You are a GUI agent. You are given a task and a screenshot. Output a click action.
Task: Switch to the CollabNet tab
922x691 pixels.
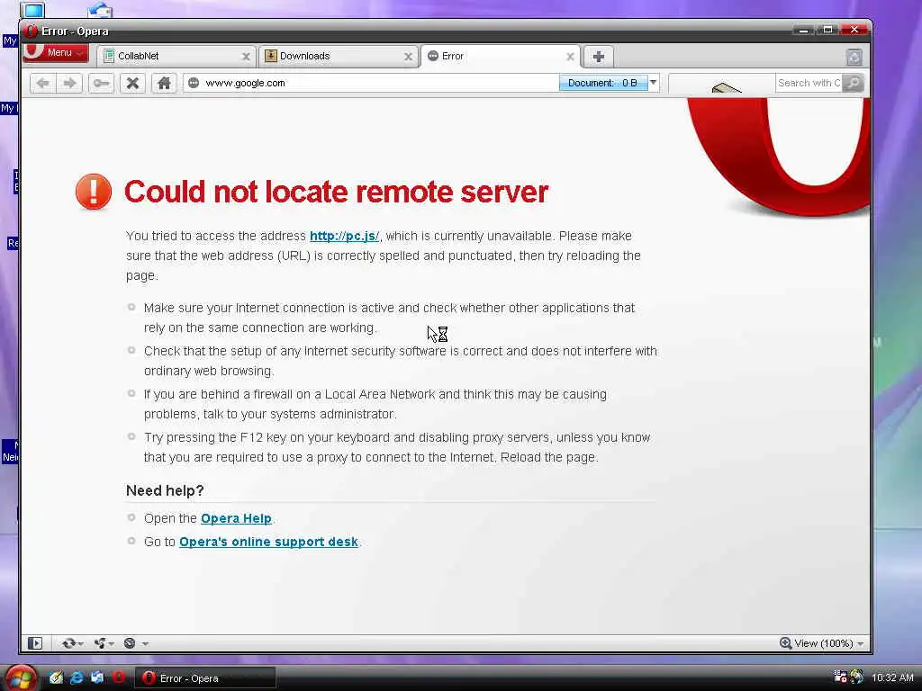pyautogui.click(x=176, y=57)
